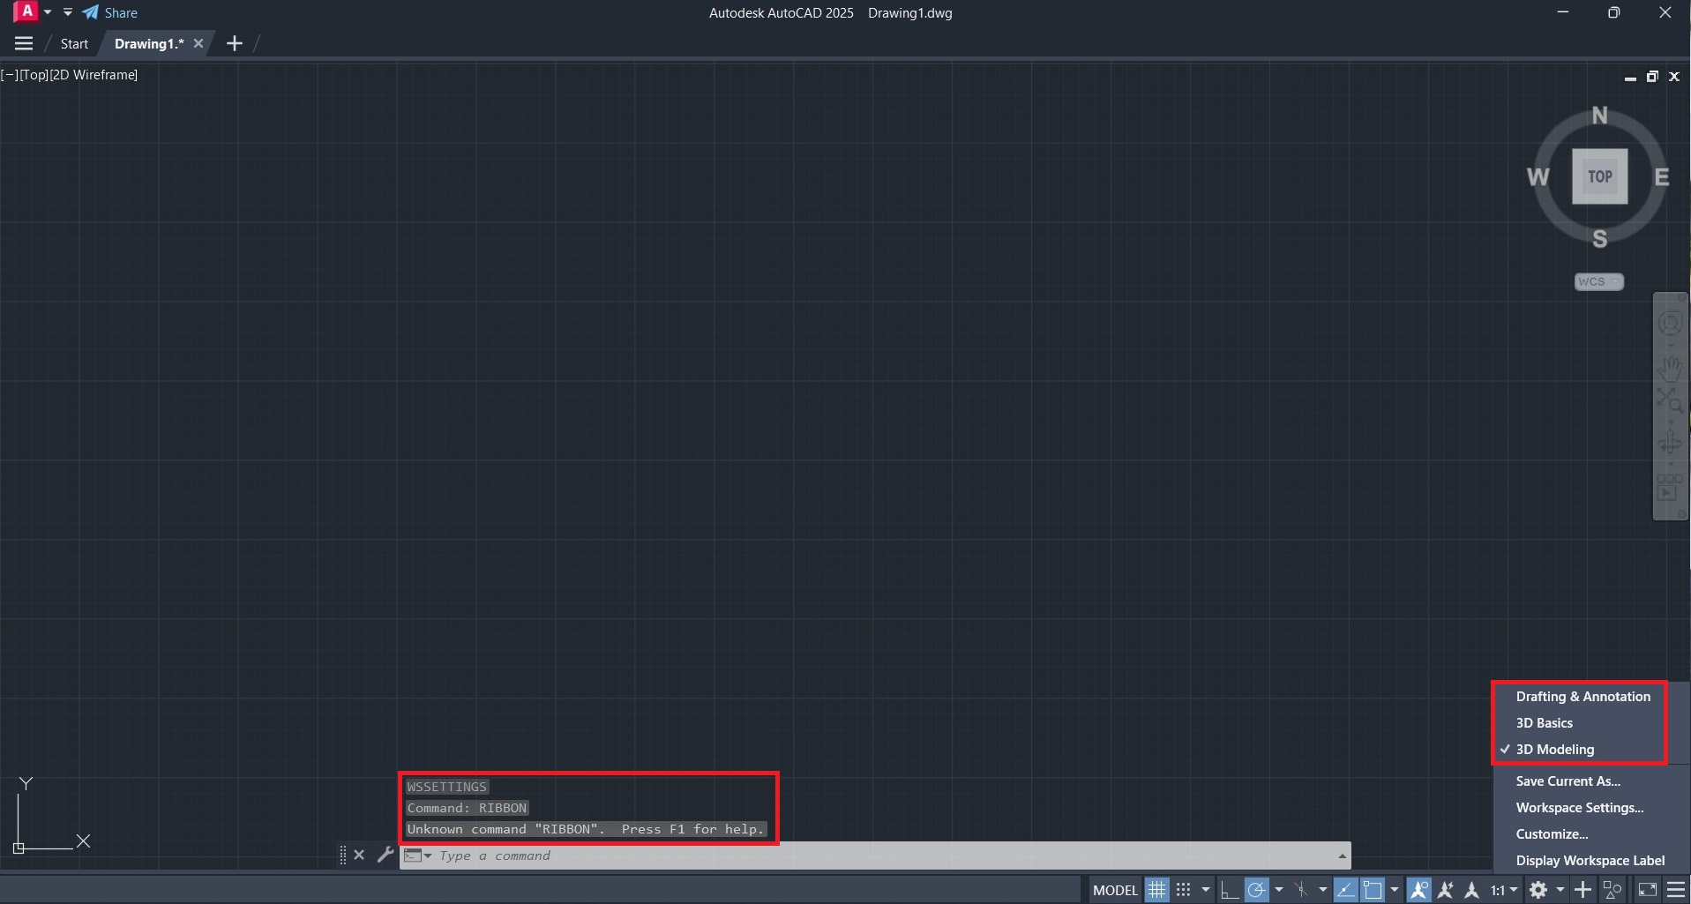Switch to the Start tab

pyautogui.click(x=73, y=43)
